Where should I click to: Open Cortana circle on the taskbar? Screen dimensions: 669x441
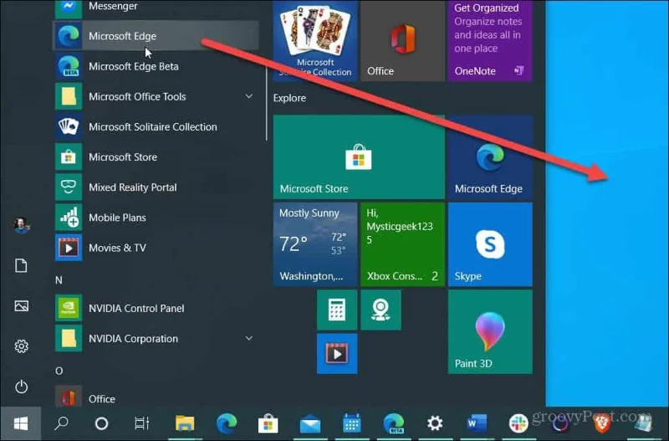(x=101, y=423)
